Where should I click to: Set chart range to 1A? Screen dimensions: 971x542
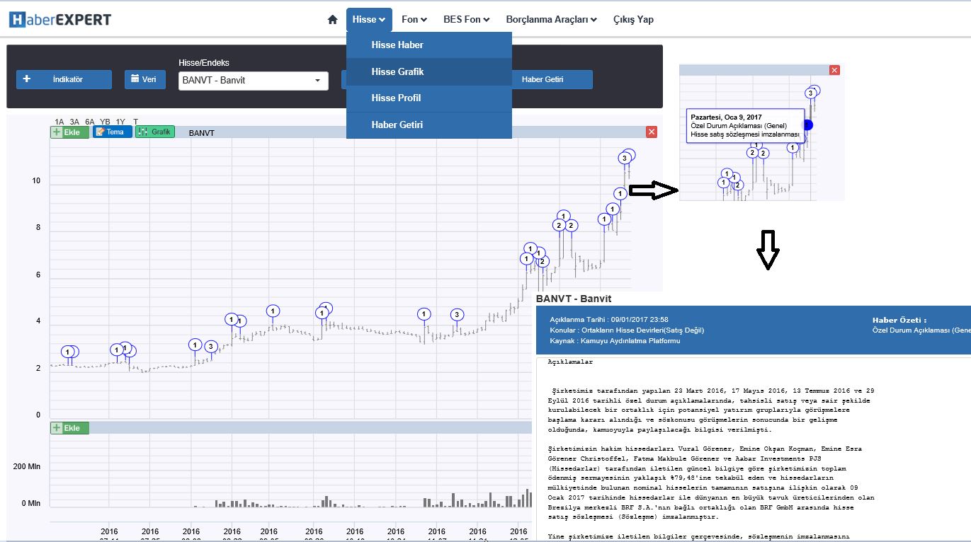(59, 122)
